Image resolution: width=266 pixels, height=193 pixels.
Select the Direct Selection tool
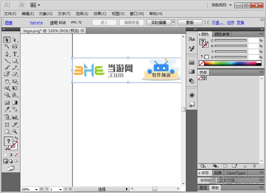tap(15, 40)
